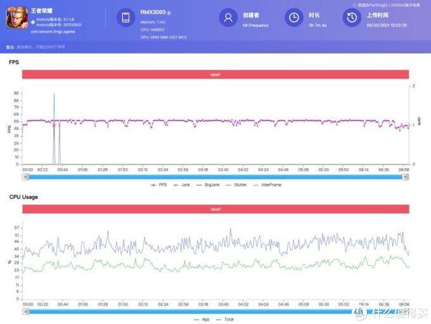Click the info icon beside RMX3093
The image size is (431, 324).
pos(169,13)
